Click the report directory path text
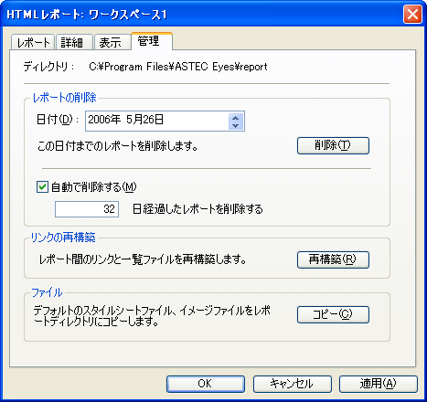 coord(178,67)
